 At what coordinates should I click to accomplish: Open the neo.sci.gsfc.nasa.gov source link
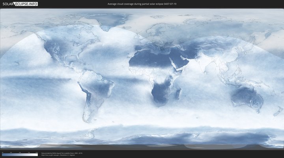click(x=49, y=155)
